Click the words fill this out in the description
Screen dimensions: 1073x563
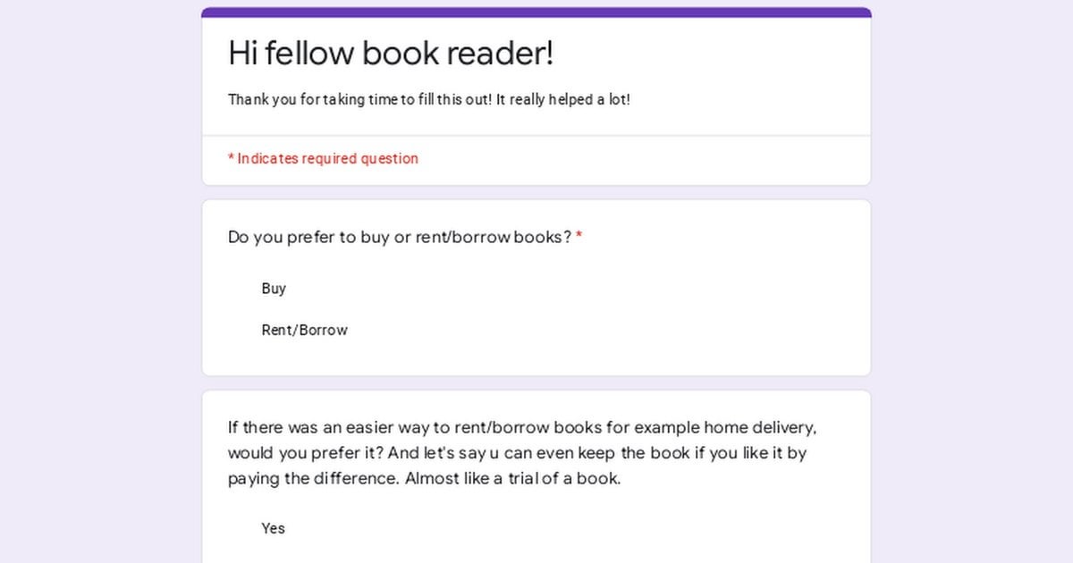click(x=454, y=99)
